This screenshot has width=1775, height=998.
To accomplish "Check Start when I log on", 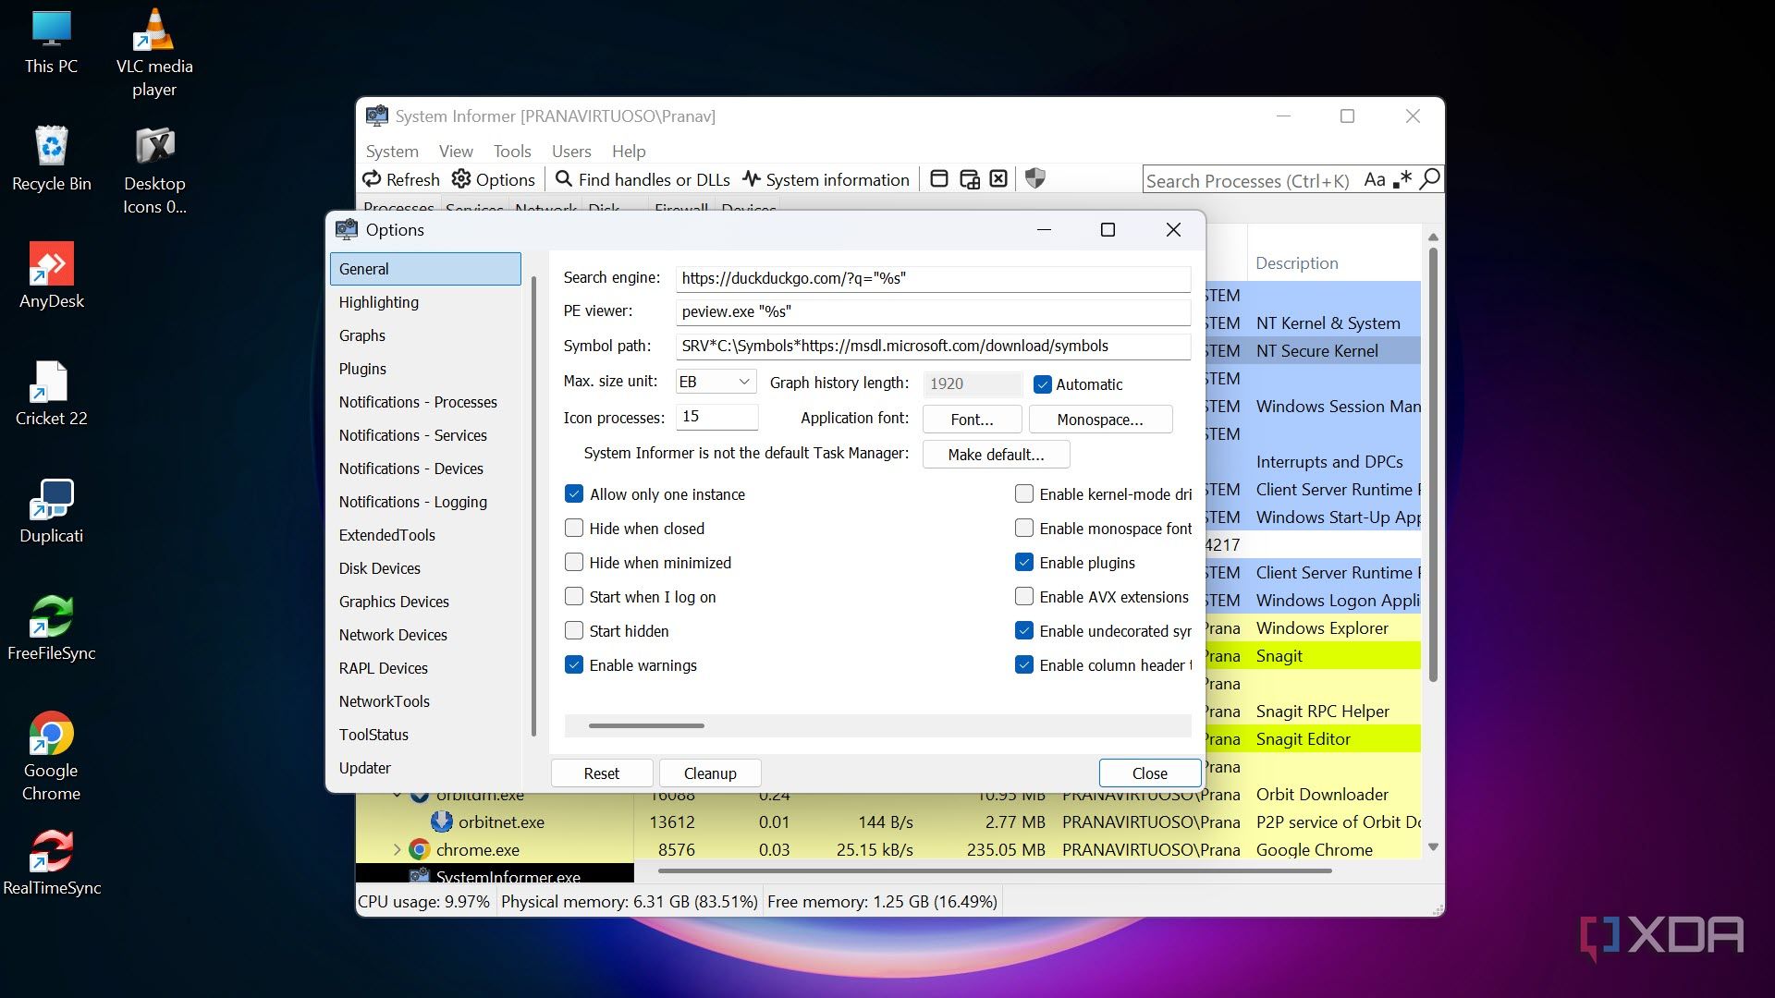I will 574,597.
